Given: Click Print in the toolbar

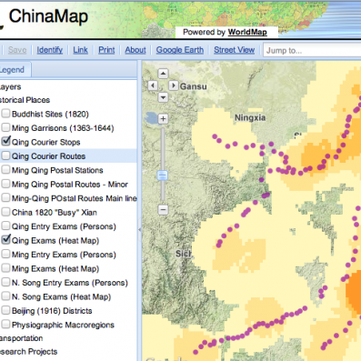Looking at the screenshot, I should pyautogui.click(x=106, y=50).
